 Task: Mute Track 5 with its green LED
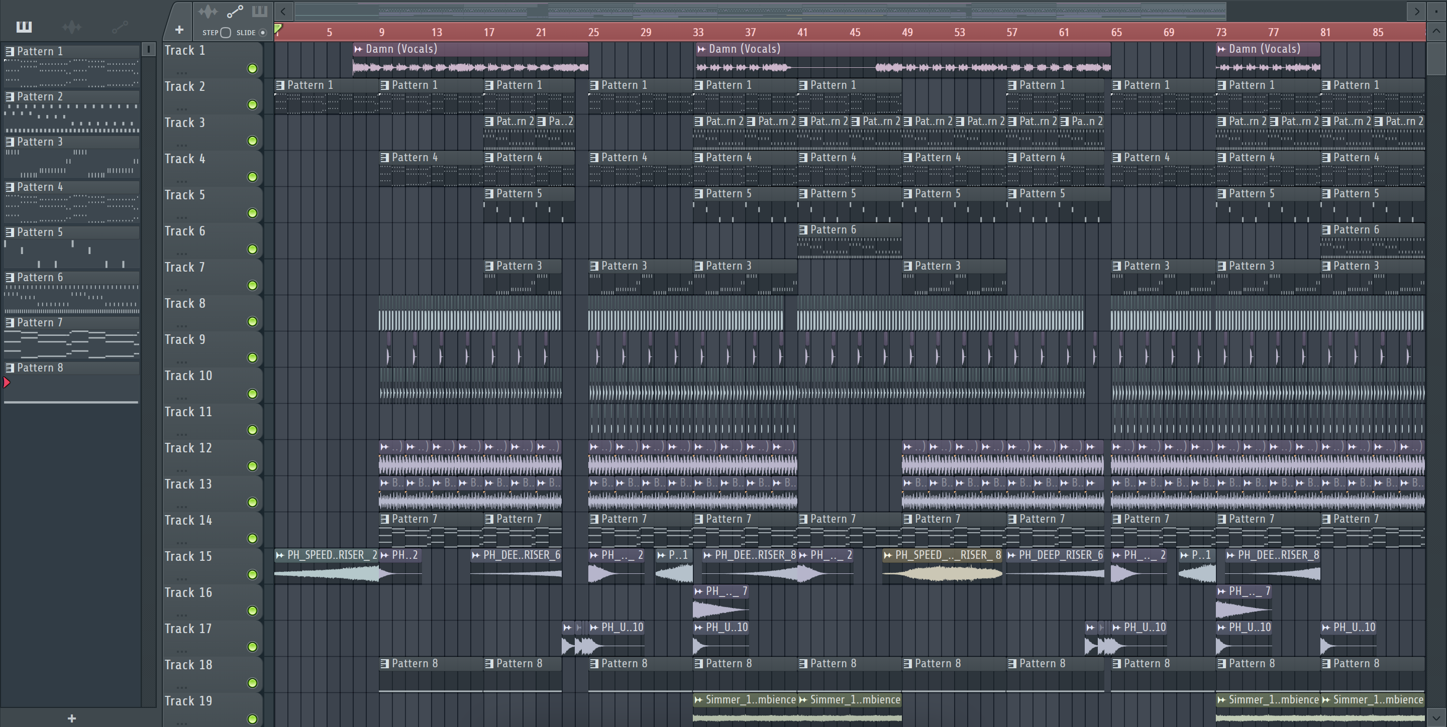click(x=253, y=213)
